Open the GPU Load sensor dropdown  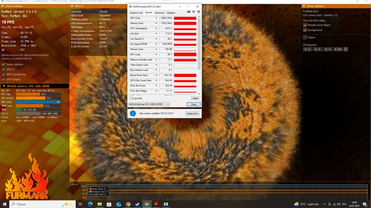(156, 54)
